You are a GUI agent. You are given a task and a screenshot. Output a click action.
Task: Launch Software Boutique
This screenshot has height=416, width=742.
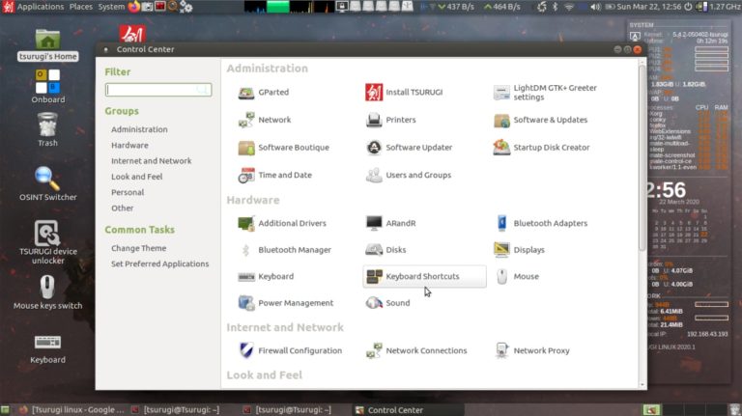point(283,148)
